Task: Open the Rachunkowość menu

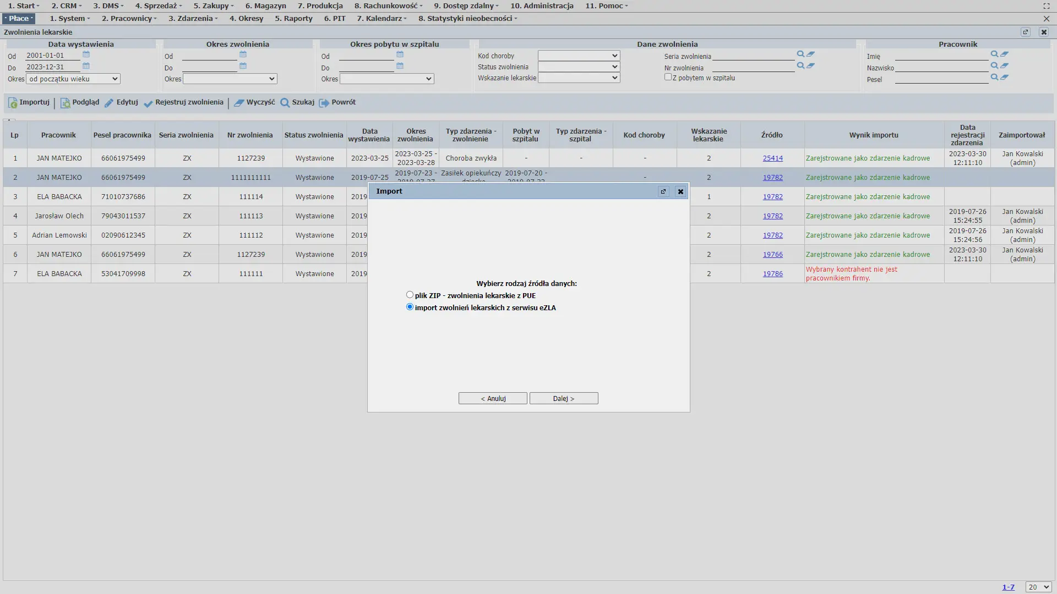Action: (x=388, y=5)
